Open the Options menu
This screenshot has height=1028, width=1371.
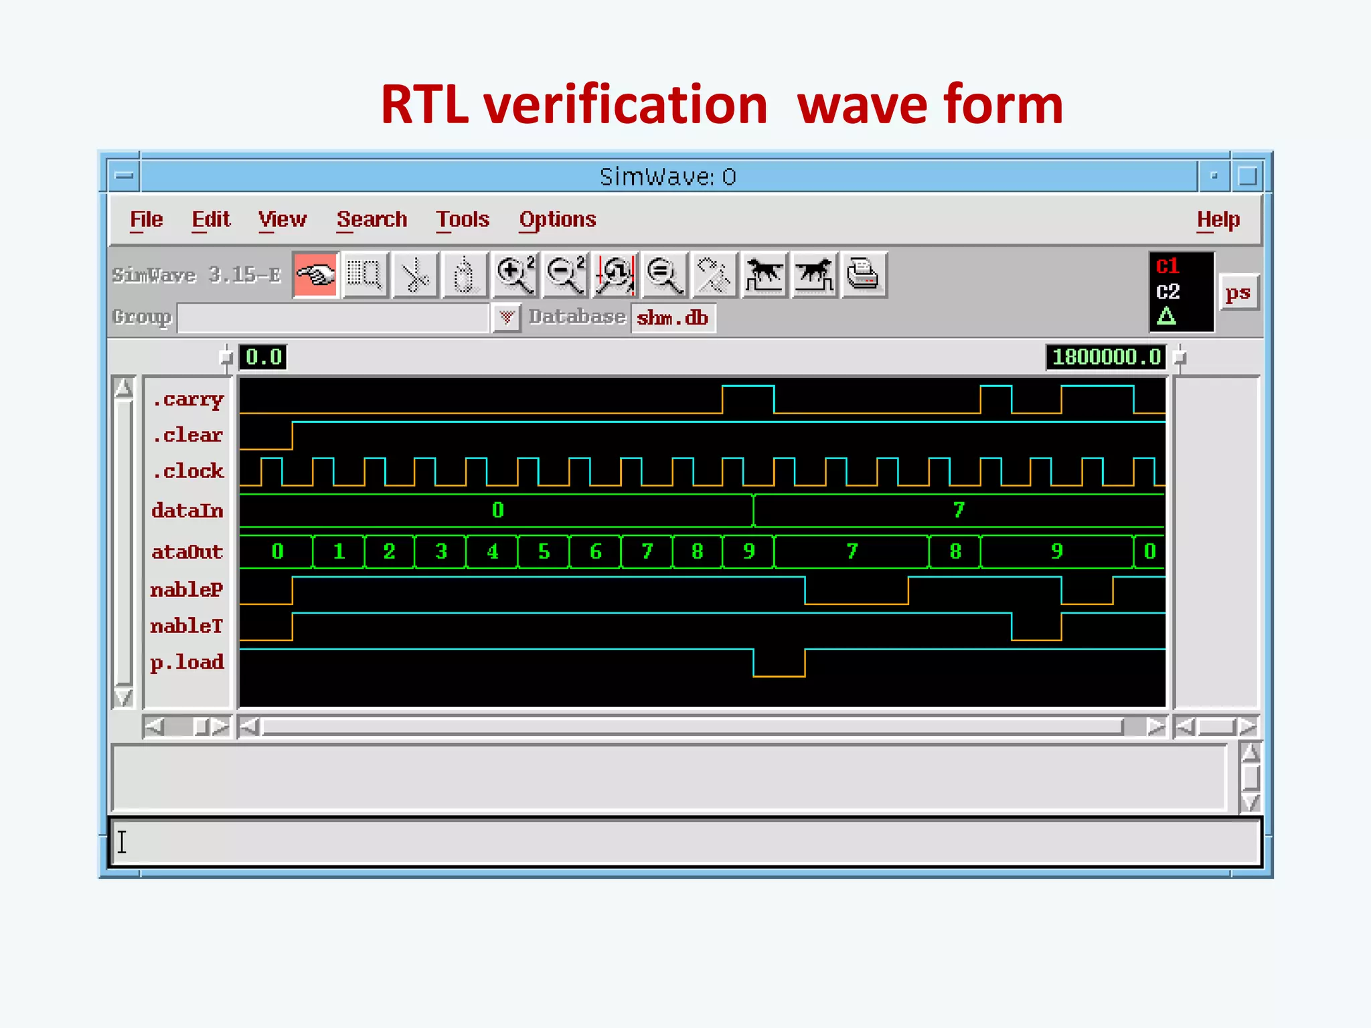558,220
